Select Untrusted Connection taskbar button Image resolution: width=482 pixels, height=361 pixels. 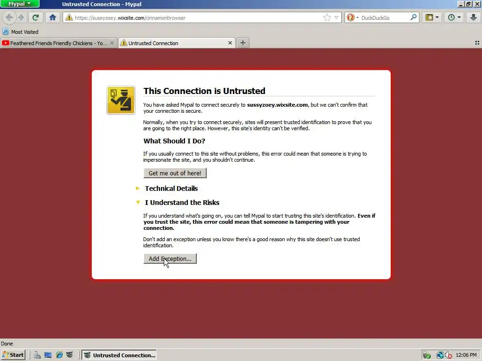click(119, 355)
